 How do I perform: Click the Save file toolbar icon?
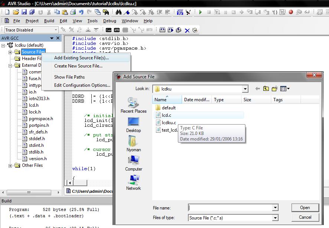tap(24, 12)
